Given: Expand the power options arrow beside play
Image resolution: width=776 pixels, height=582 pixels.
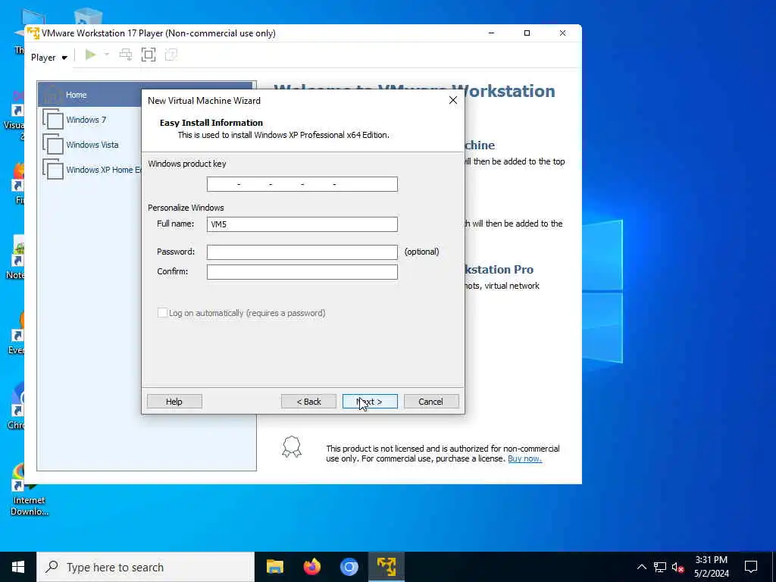Looking at the screenshot, I should point(106,55).
